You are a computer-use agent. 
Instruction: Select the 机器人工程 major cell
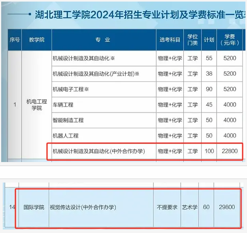click(66, 136)
